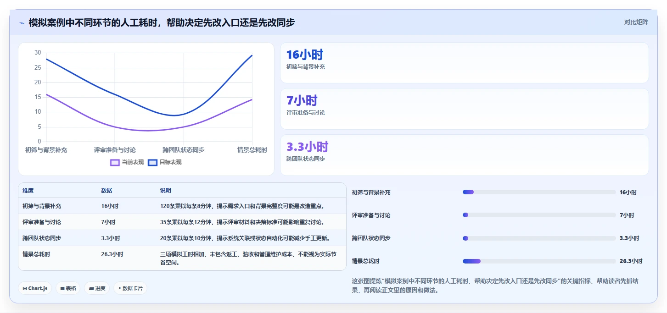Select the 初筛与背景补充 table row cell
Viewport: 667px width, 313px height.
point(42,206)
